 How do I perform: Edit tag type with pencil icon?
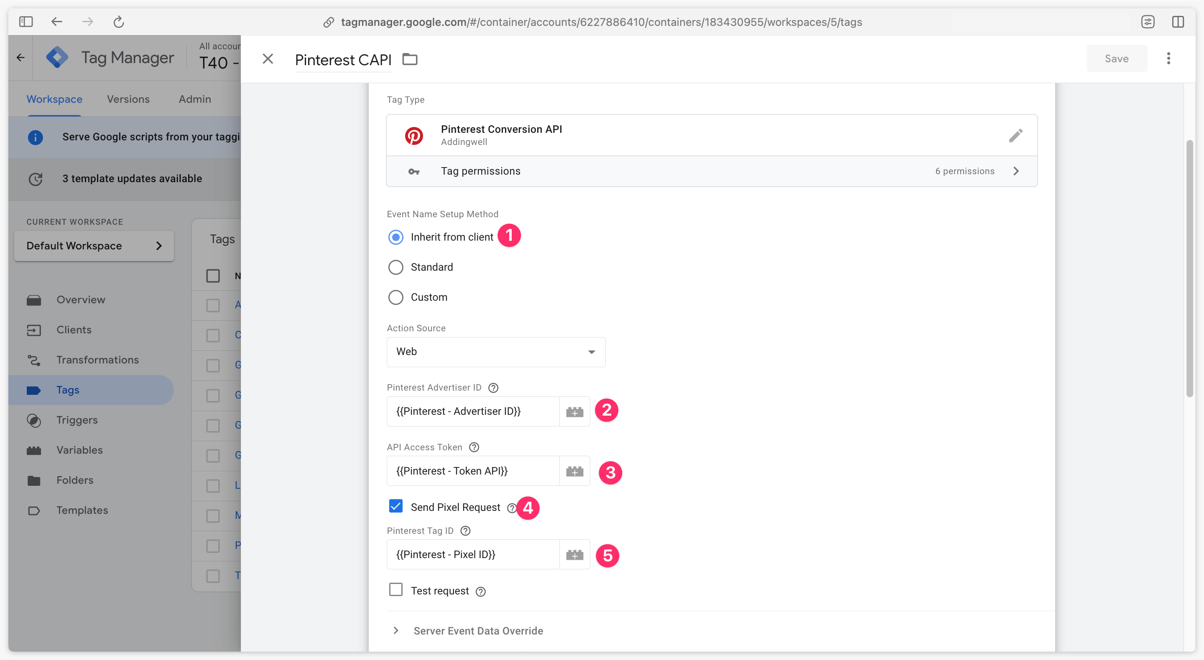pos(1015,135)
